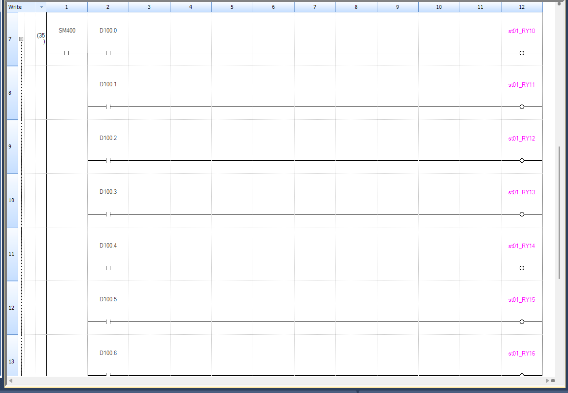Select column header 12
568x393 pixels.
pos(522,7)
